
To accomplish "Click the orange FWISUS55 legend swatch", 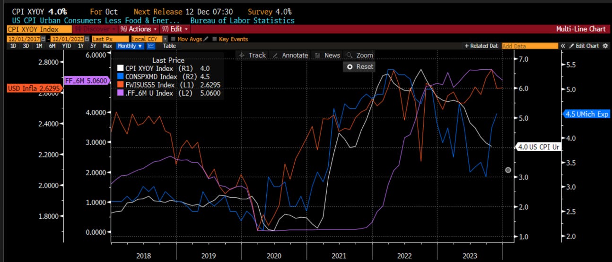I will [120, 85].
